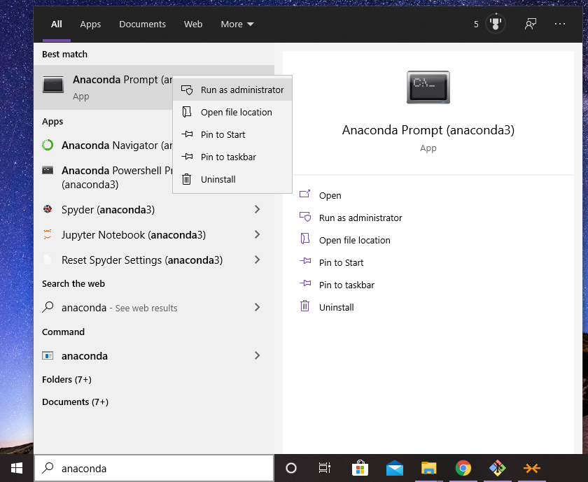The width and height of the screenshot is (588, 482).
Task: Open the Mail app in taskbar
Action: (x=395, y=469)
